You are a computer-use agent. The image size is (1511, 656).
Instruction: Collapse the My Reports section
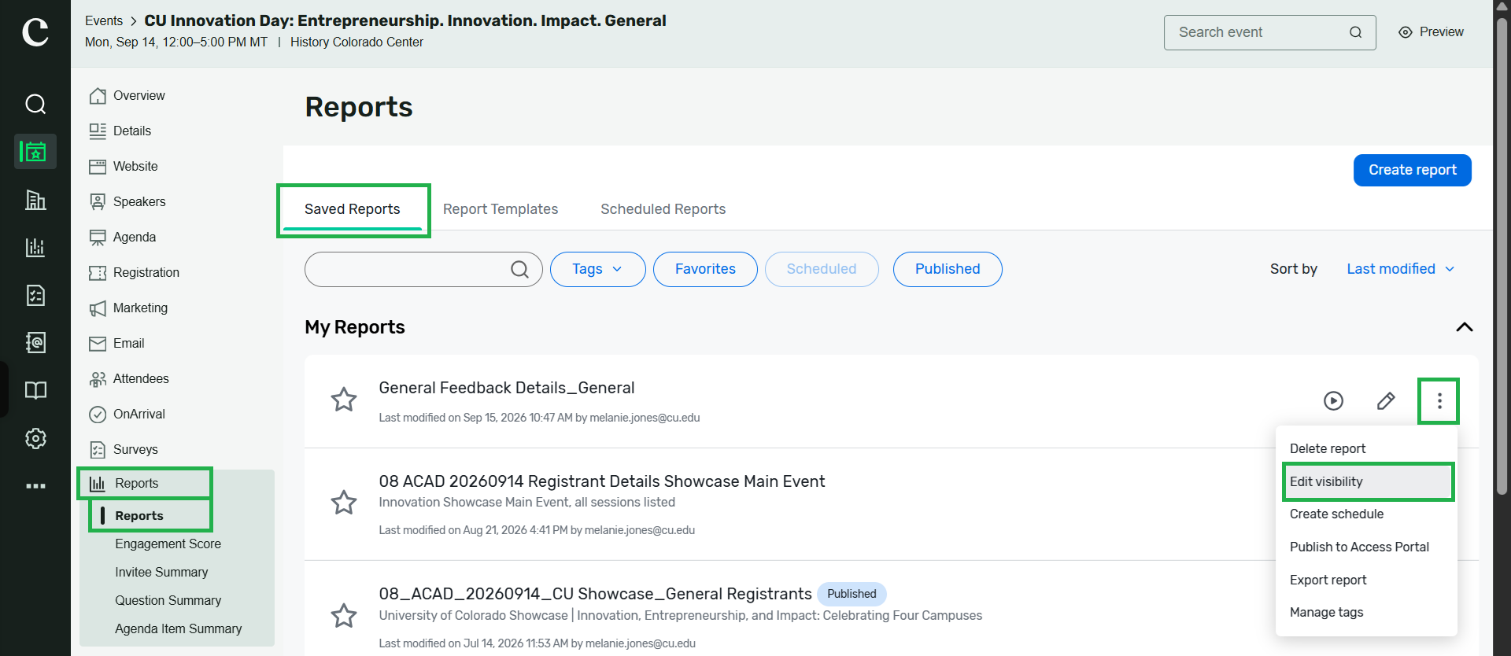(1464, 327)
